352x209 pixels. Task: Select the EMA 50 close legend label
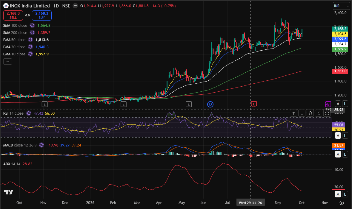point(14,40)
